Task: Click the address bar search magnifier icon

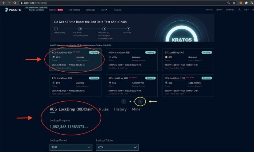Action: pos(229,3)
